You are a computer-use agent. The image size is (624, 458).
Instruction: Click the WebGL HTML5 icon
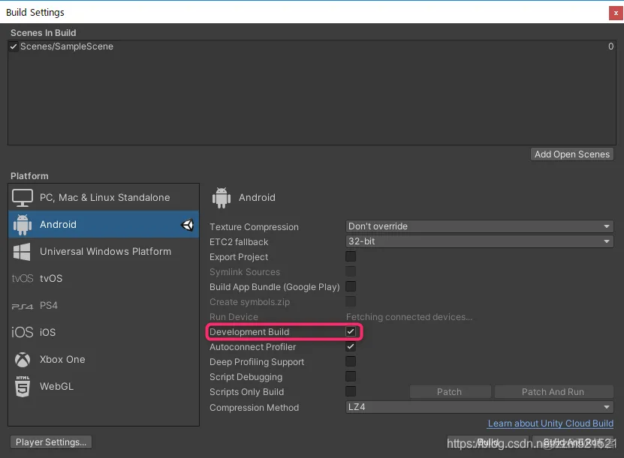click(x=23, y=387)
